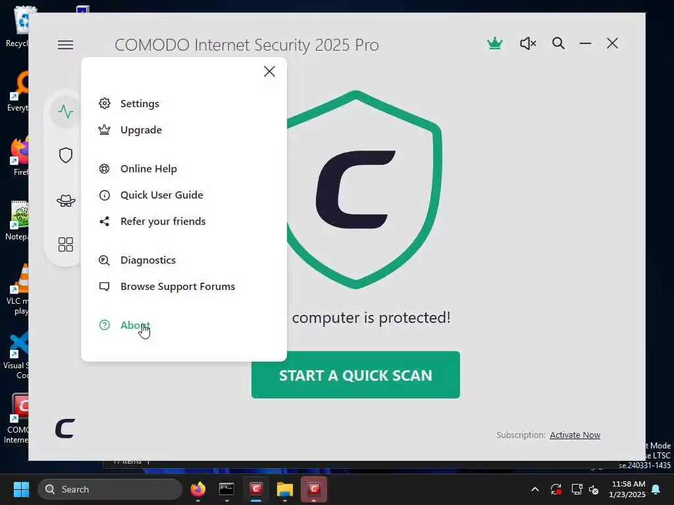Open the magnifier search in COMODO

pos(558,43)
